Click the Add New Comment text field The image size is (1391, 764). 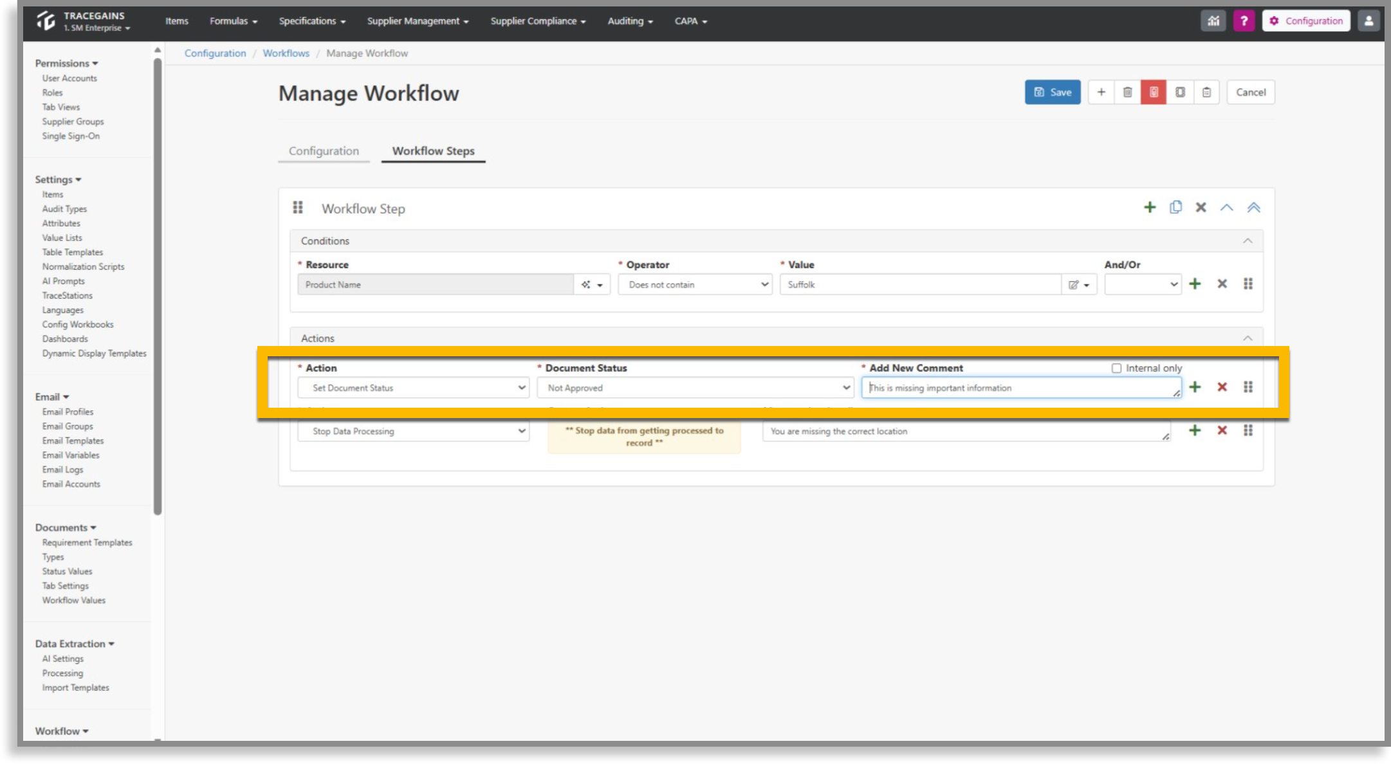point(1022,388)
